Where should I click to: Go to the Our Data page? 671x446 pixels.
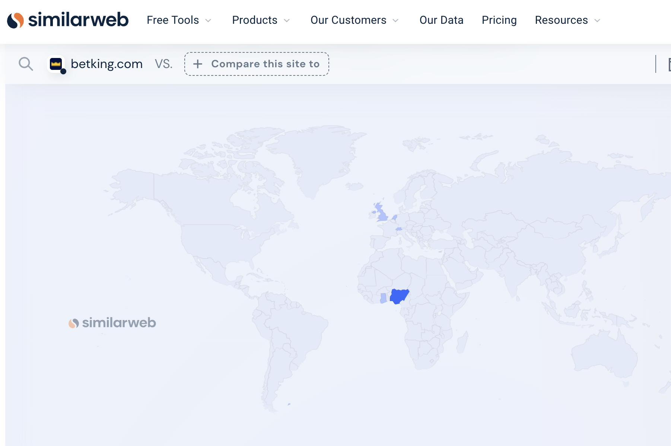tap(441, 20)
